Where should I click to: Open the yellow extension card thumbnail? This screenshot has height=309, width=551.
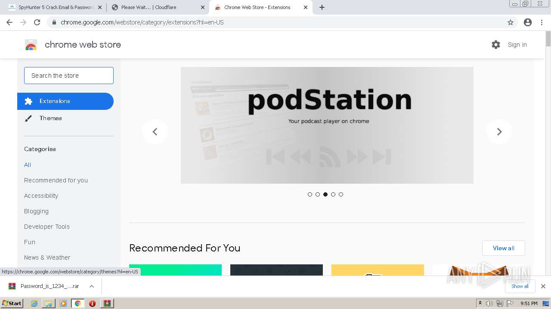[x=378, y=270]
